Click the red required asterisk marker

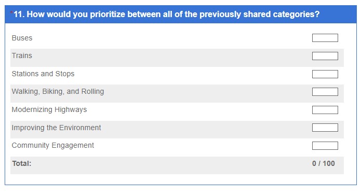coord(11,12)
